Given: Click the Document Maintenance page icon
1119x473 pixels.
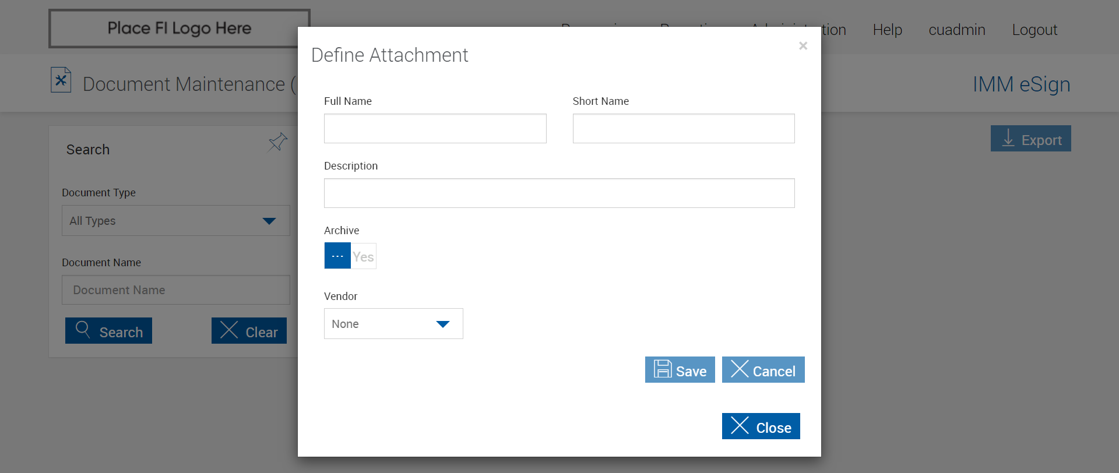Looking at the screenshot, I should (x=61, y=80).
